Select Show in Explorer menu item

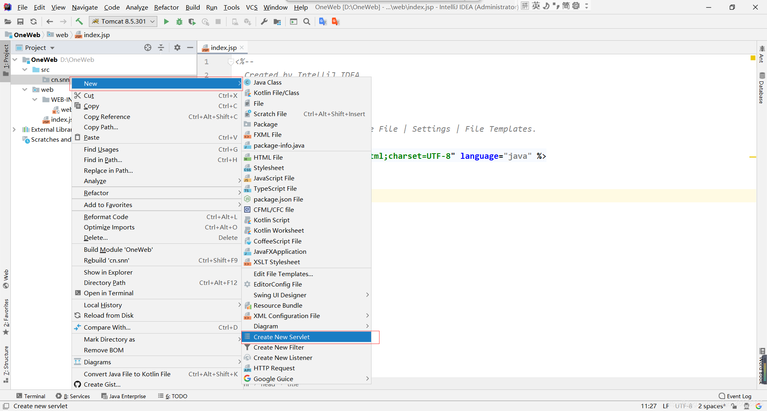157,272
